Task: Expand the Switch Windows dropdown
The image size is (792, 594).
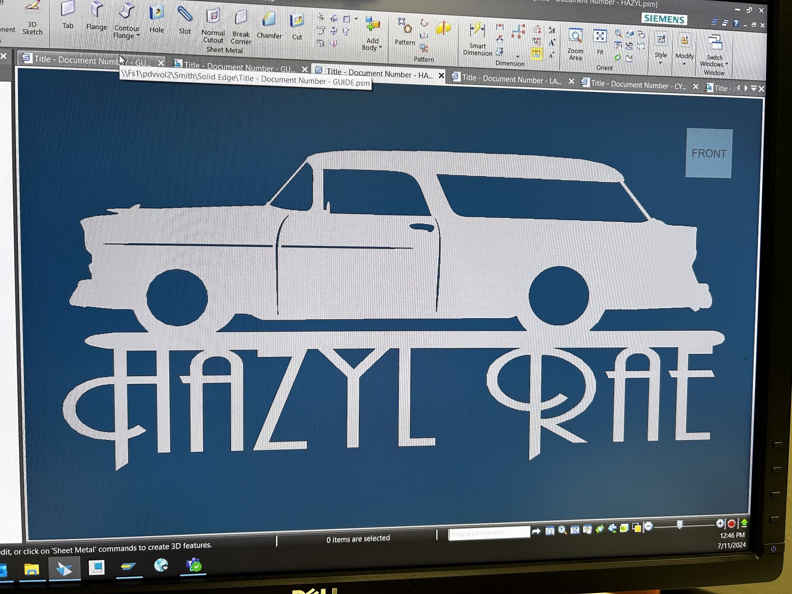Action: (x=727, y=64)
